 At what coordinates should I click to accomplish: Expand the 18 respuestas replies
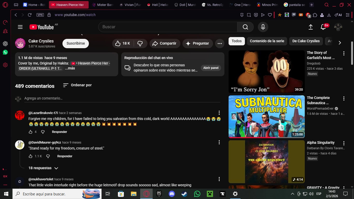(x=43, y=168)
